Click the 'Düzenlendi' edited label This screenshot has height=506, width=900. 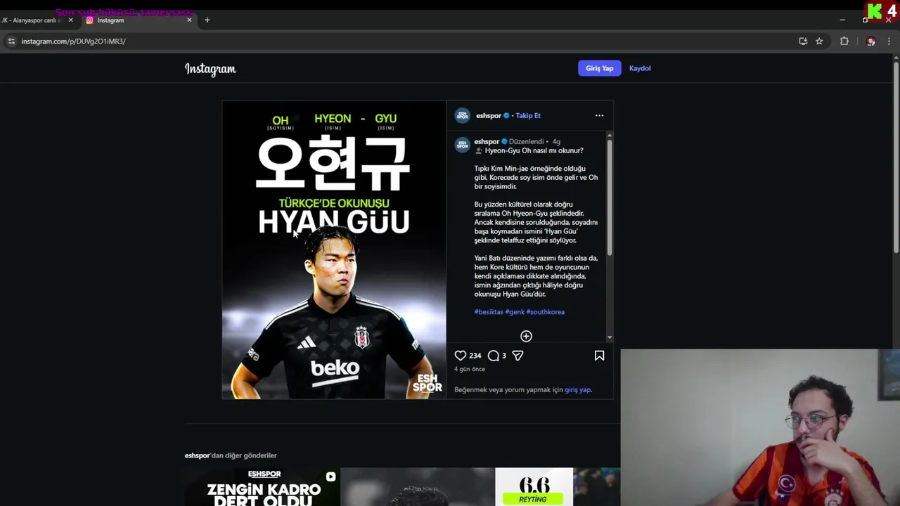point(526,141)
